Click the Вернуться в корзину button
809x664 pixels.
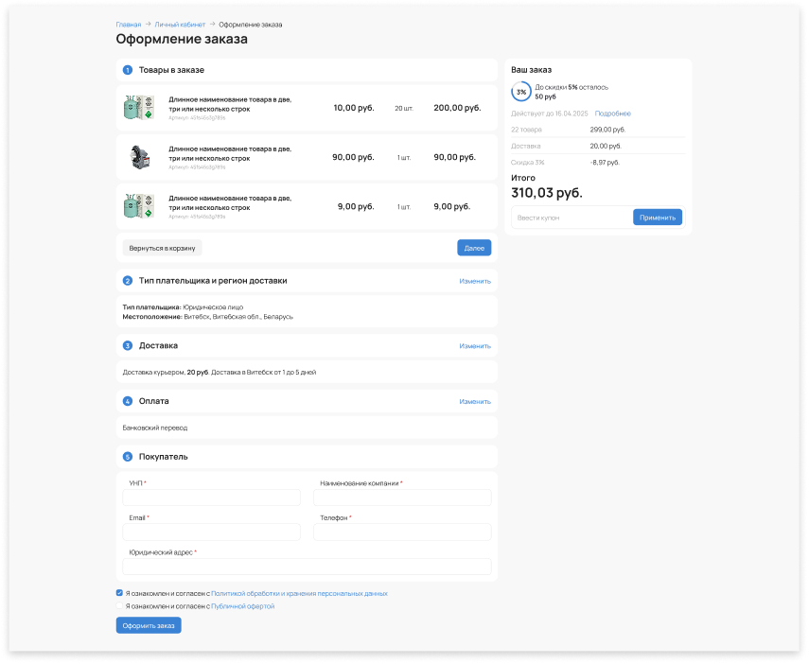162,248
